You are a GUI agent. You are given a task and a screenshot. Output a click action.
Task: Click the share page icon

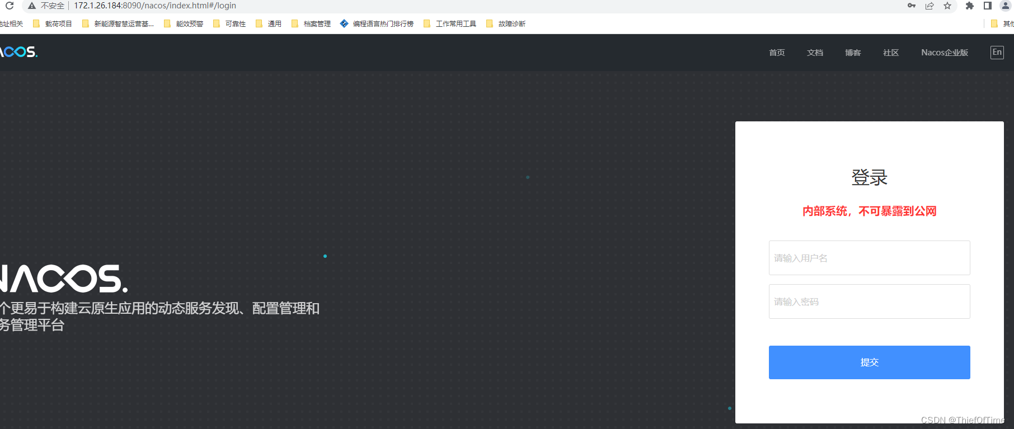click(929, 6)
